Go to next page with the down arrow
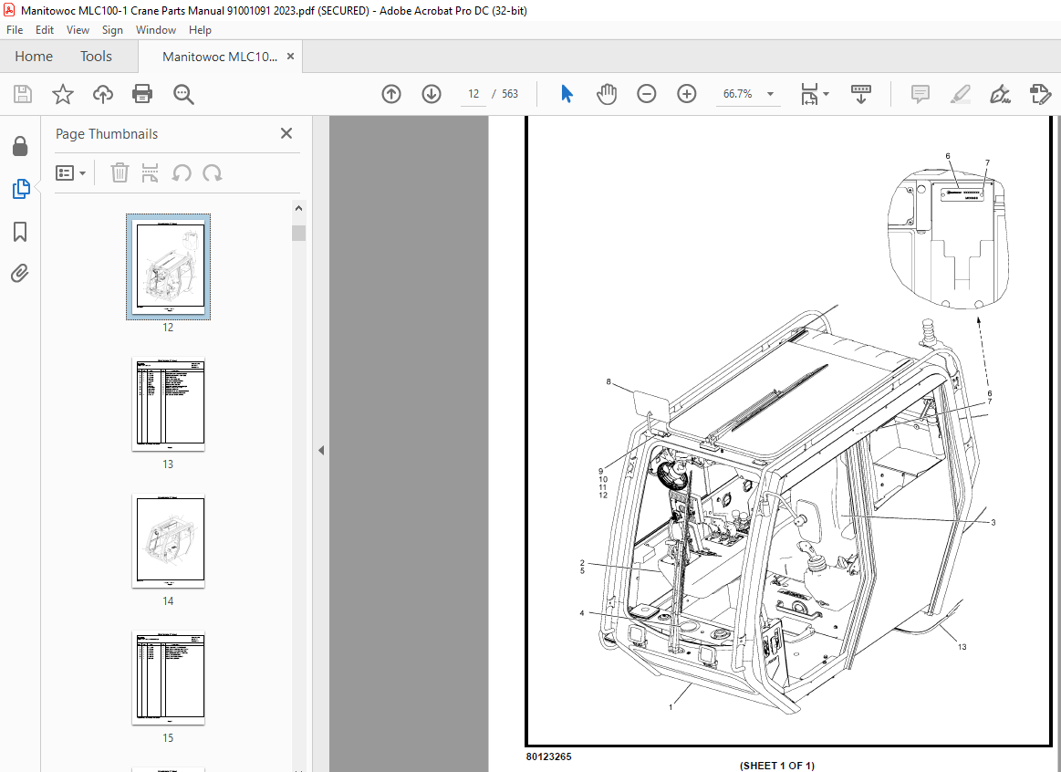The image size is (1061, 772). click(x=431, y=94)
